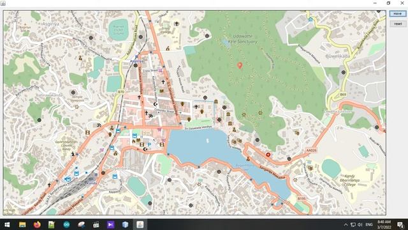The height and width of the screenshot is (230, 408).
Task: Select the red location pin in Udawatte Kele Sanctuary
Action: coord(240,65)
